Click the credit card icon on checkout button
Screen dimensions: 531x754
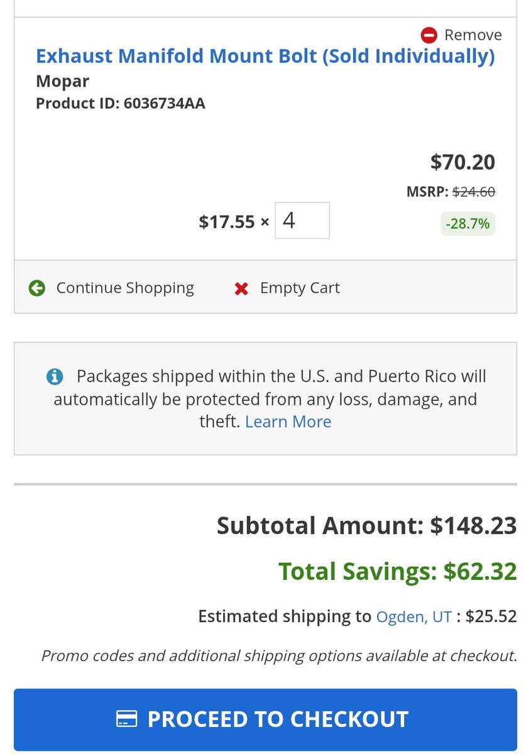(127, 719)
